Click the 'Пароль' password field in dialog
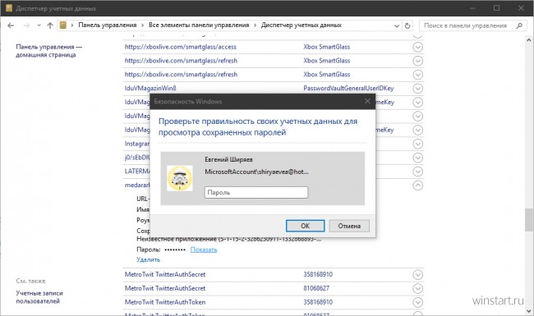 (256, 193)
